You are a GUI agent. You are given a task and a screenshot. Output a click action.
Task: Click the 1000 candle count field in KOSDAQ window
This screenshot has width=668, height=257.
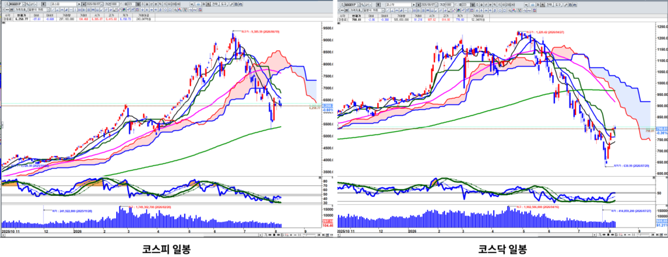point(449,4)
